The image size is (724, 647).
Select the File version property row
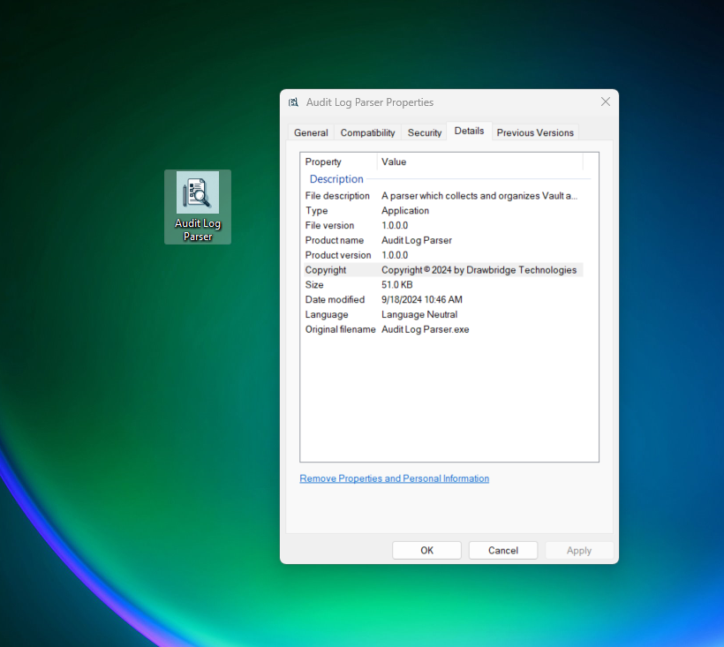[443, 225]
